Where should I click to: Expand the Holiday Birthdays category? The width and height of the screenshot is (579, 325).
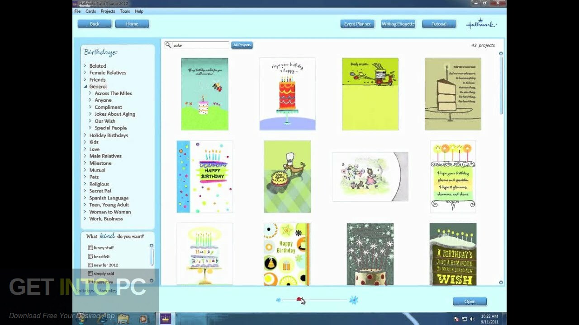point(85,135)
